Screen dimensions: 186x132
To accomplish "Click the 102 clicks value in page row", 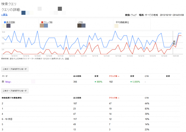I will pos(111,82).
